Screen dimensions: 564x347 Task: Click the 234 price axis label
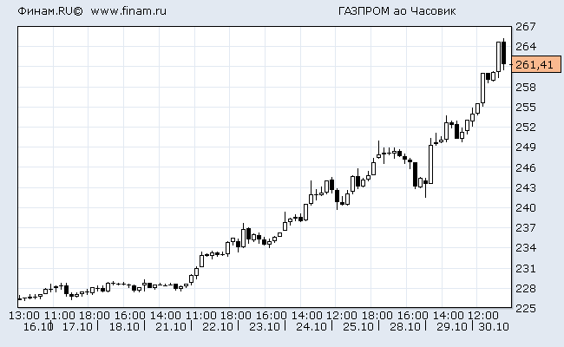click(x=526, y=248)
